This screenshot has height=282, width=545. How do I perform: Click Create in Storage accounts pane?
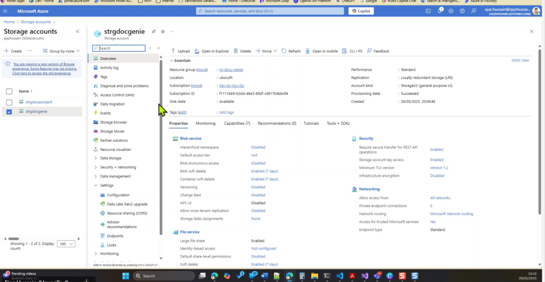click(x=13, y=51)
